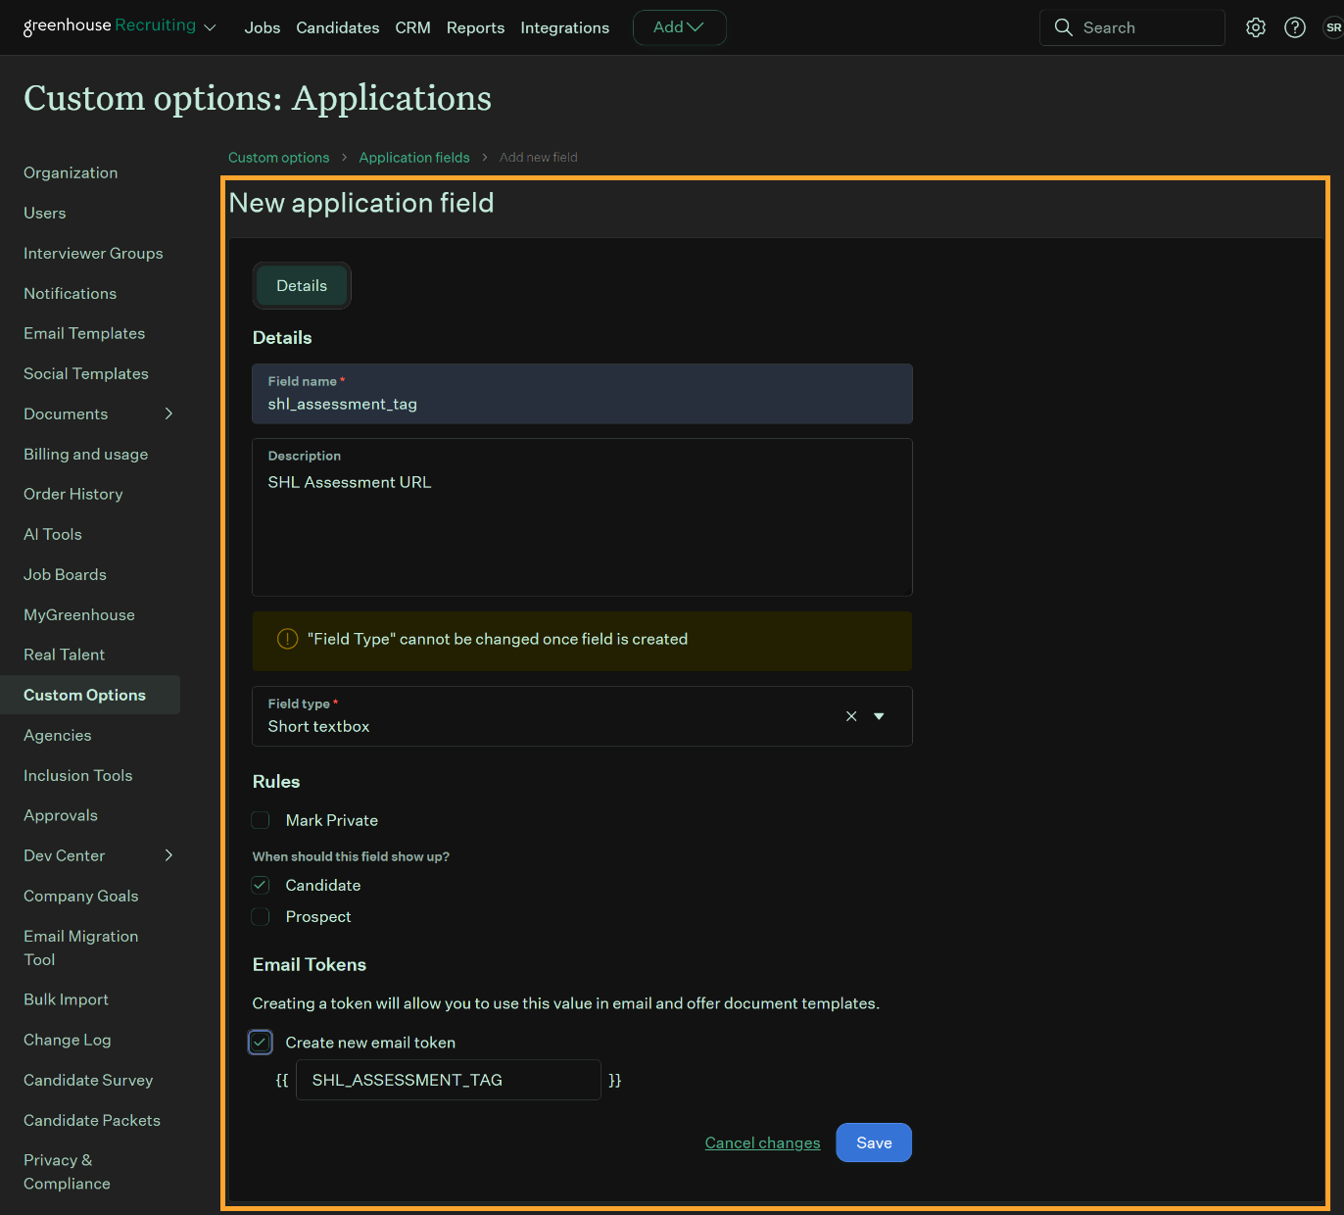Click the greenhouse Recruiting logo

point(109,25)
